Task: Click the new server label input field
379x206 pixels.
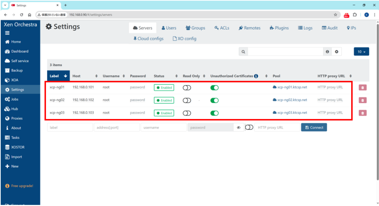Action: pyautogui.click(x=70, y=127)
